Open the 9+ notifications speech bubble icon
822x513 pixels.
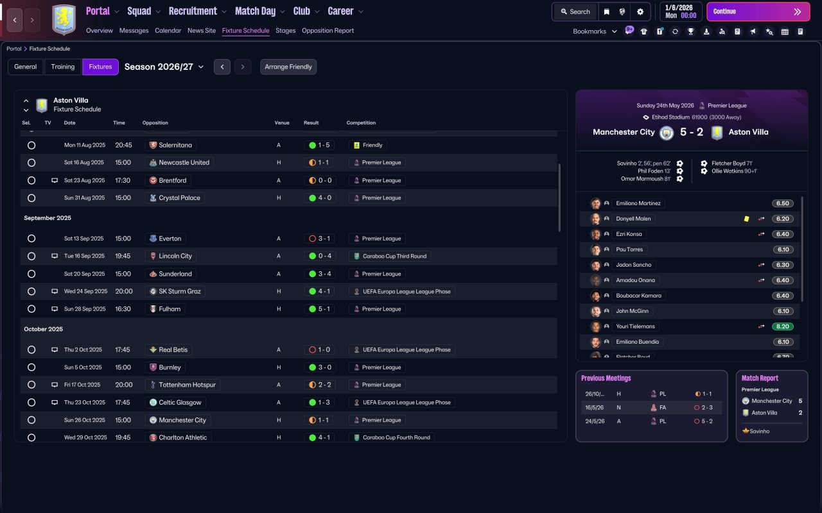629,30
